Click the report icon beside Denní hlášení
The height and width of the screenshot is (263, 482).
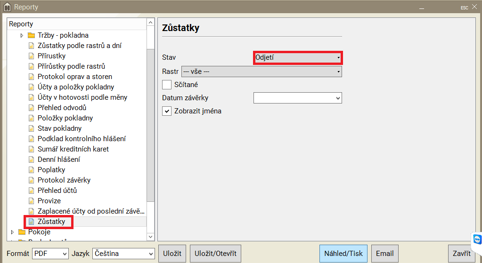coord(32,159)
